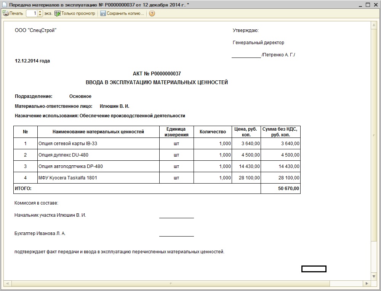Decrease copies with stepper down arrow
Screen dimensions: 381x291
[x=40, y=15]
